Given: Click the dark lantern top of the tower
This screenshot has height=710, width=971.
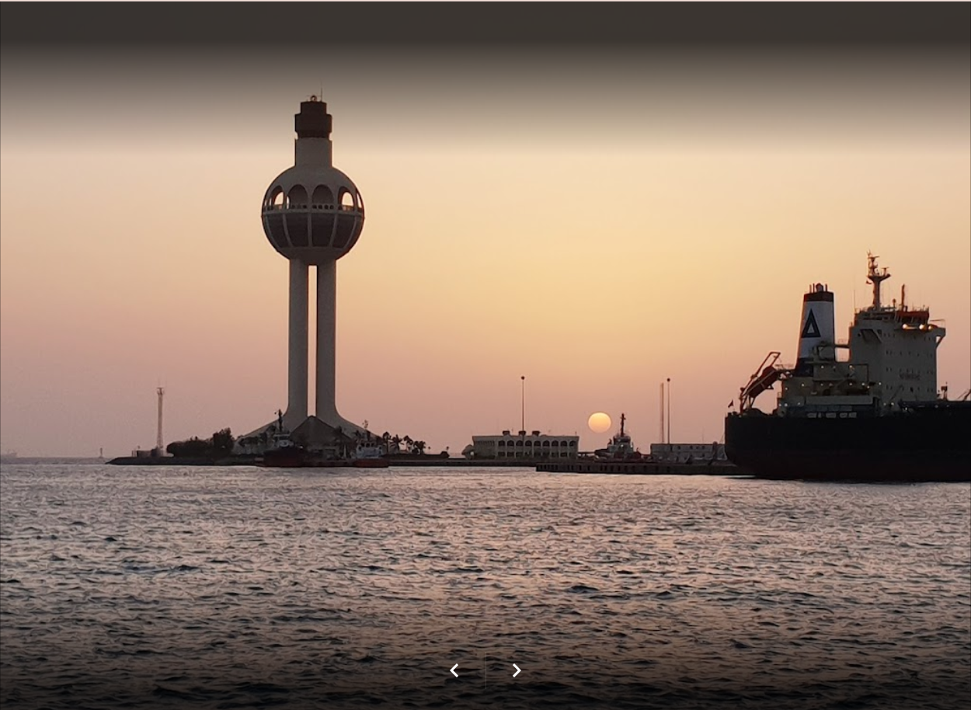Looking at the screenshot, I should coord(313,119).
